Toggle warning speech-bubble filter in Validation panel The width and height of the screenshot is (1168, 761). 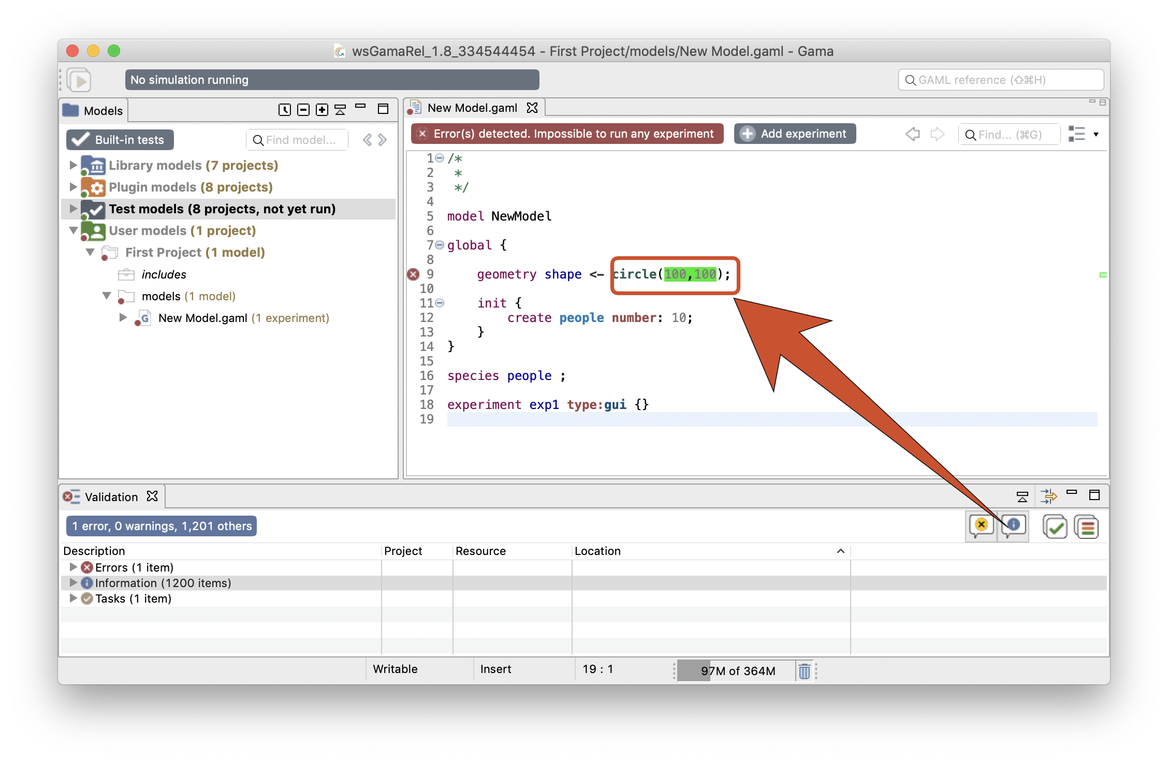981,526
